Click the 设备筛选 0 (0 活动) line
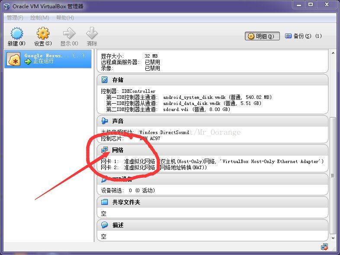The height and width of the screenshot is (255, 340). point(128,190)
